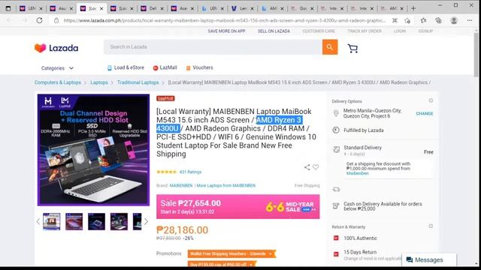Click the orange search magnifier button
This screenshot has width=481, height=270.
tap(330, 47)
